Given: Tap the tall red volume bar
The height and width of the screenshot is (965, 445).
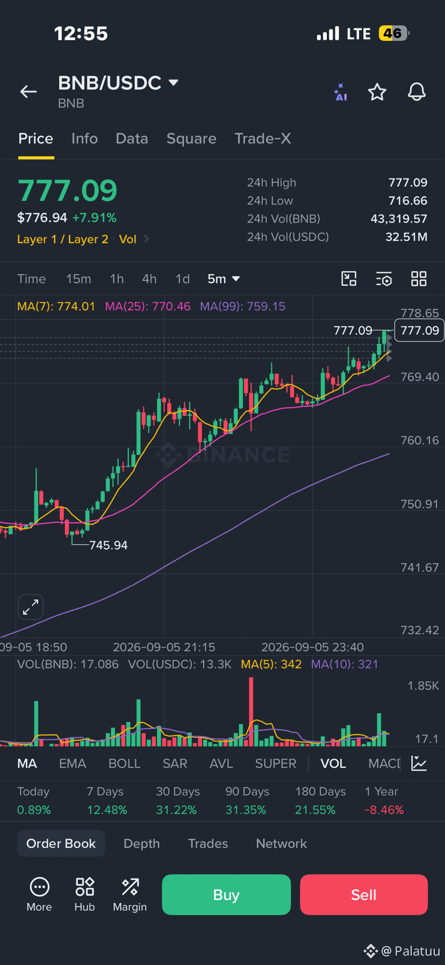Looking at the screenshot, I should pyautogui.click(x=251, y=711).
